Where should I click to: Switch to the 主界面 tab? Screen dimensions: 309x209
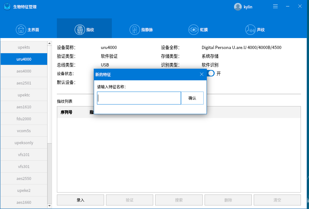pos(28,29)
